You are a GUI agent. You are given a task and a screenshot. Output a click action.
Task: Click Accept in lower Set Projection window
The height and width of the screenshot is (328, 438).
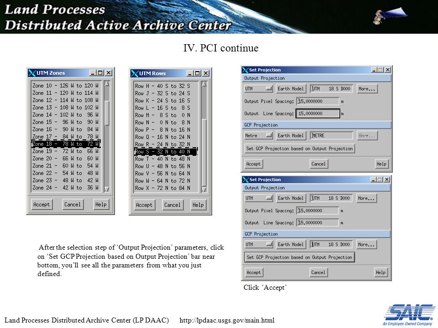click(254, 272)
